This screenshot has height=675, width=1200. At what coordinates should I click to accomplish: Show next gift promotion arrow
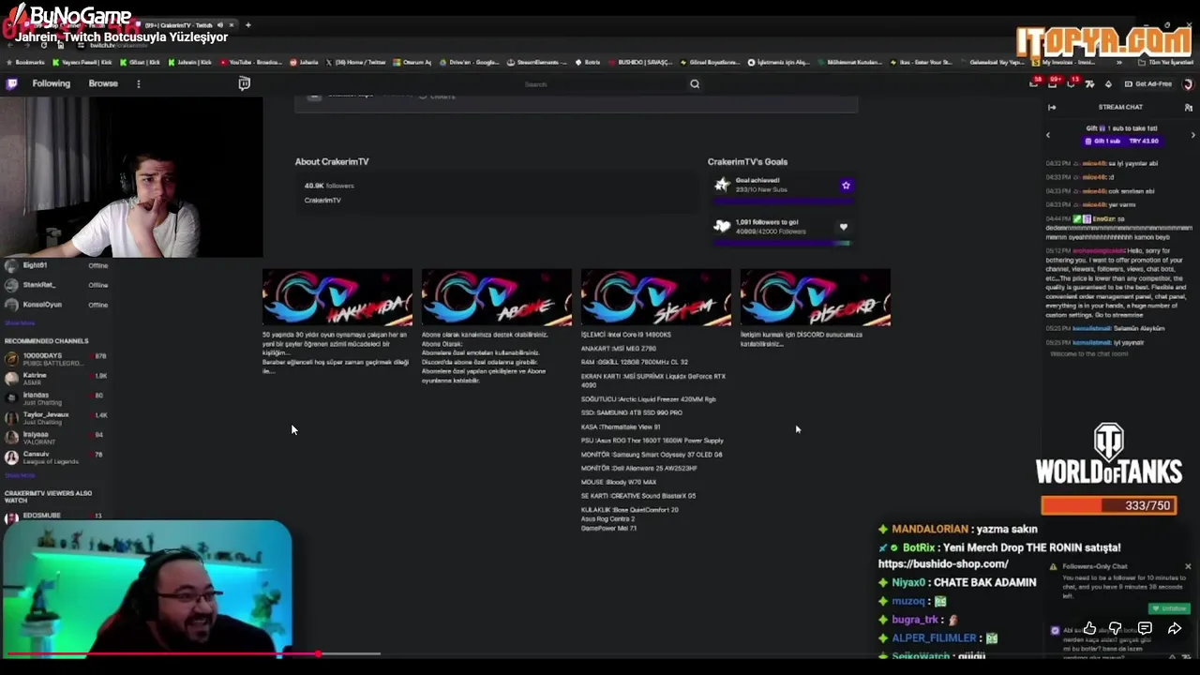[x=1192, y=135]
